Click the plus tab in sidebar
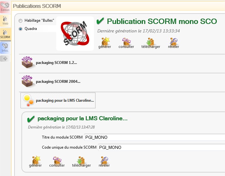The image size is (225, 176). click(x=5, y=59)
